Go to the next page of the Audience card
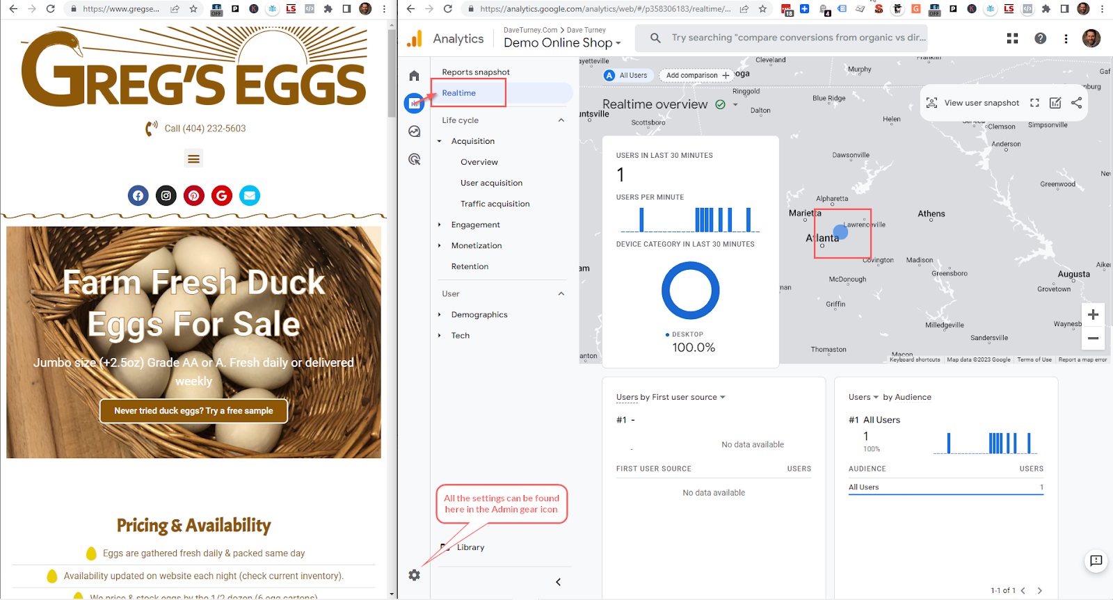 click(1040, 590)
